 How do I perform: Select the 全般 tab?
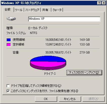[8, 9]
